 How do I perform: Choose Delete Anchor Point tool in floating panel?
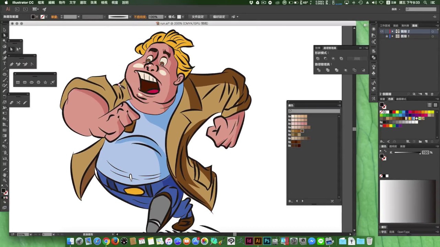[25, 64]
